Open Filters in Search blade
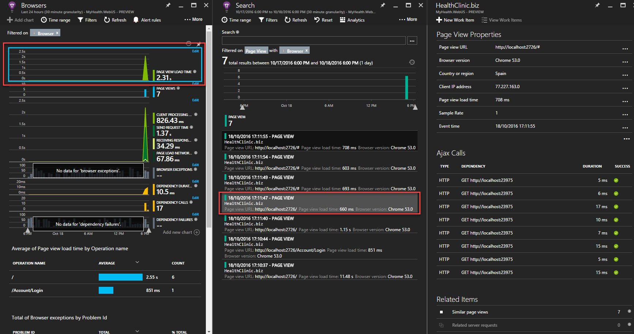The image size is (634, 334). click(x=268, y=20)
